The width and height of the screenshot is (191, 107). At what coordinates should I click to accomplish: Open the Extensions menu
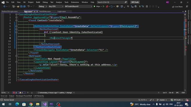pyautogui.click(x=75, y=2)
